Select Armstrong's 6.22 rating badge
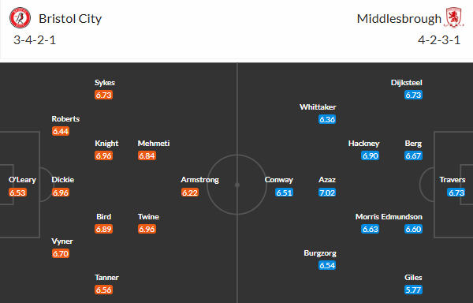Screen dimensions: 473x303 pyautogui.click(x=190, y=193)
